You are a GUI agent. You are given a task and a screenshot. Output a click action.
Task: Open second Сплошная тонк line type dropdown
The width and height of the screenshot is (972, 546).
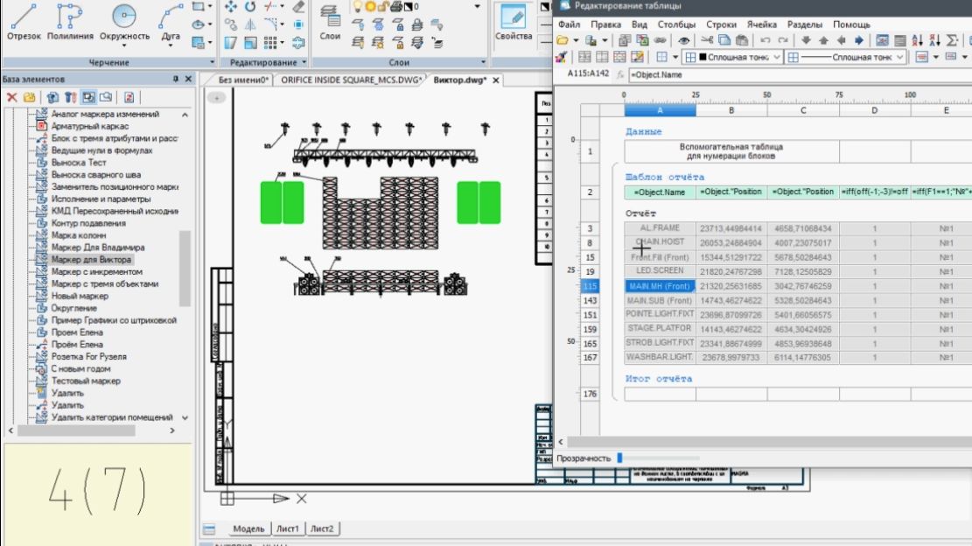900,57
